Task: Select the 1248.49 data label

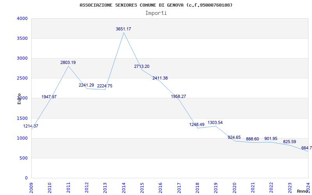Action: (197, 125)
